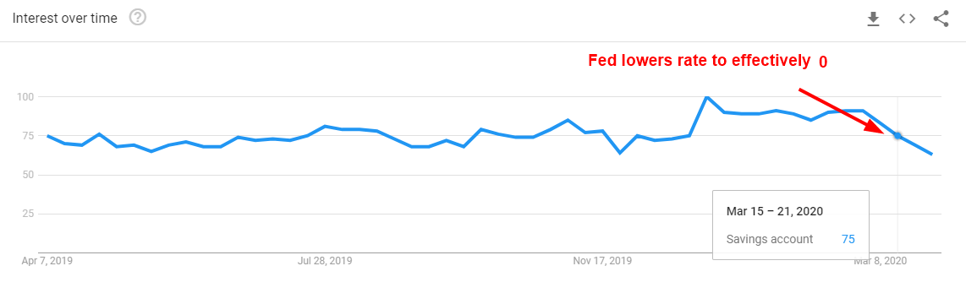Download the chart data as CSV
966x304 pixels.
coord(872,19)
